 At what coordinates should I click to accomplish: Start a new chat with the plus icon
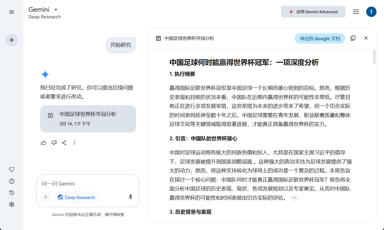coord(11,40)
